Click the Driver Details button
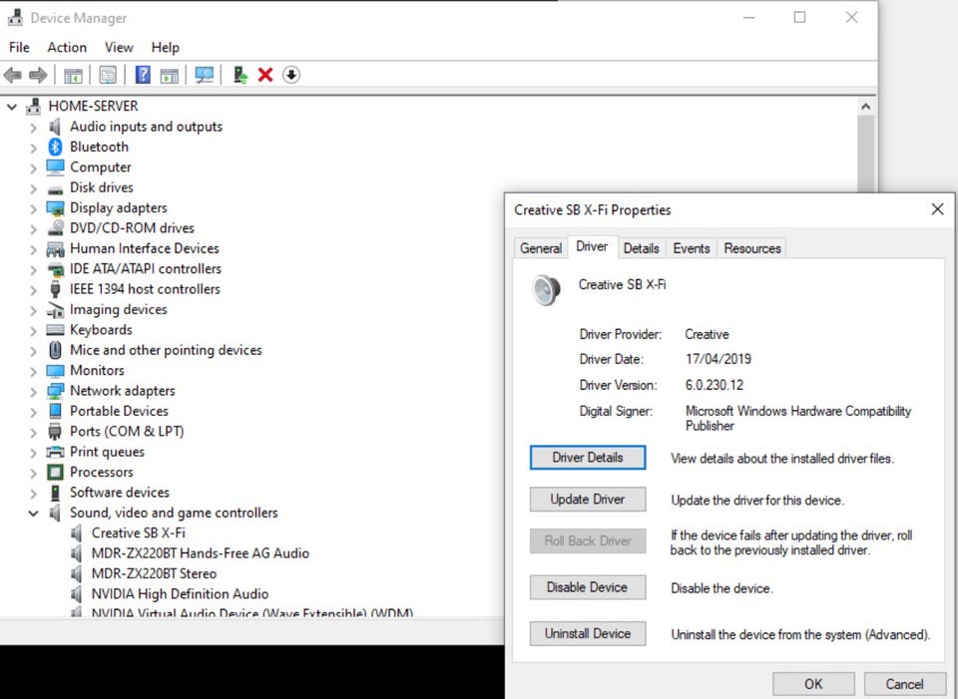Image resolution: width=958 pixels, height=699 pixels. (x=587, y=458)
